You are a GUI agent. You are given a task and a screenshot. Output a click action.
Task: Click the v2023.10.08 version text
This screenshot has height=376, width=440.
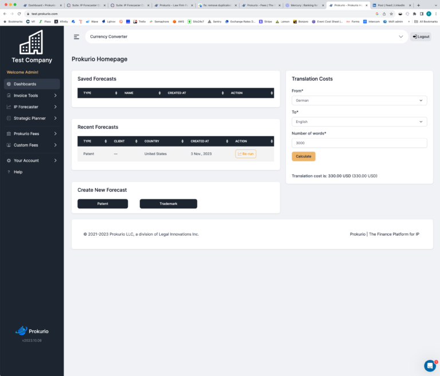point(32,341)
